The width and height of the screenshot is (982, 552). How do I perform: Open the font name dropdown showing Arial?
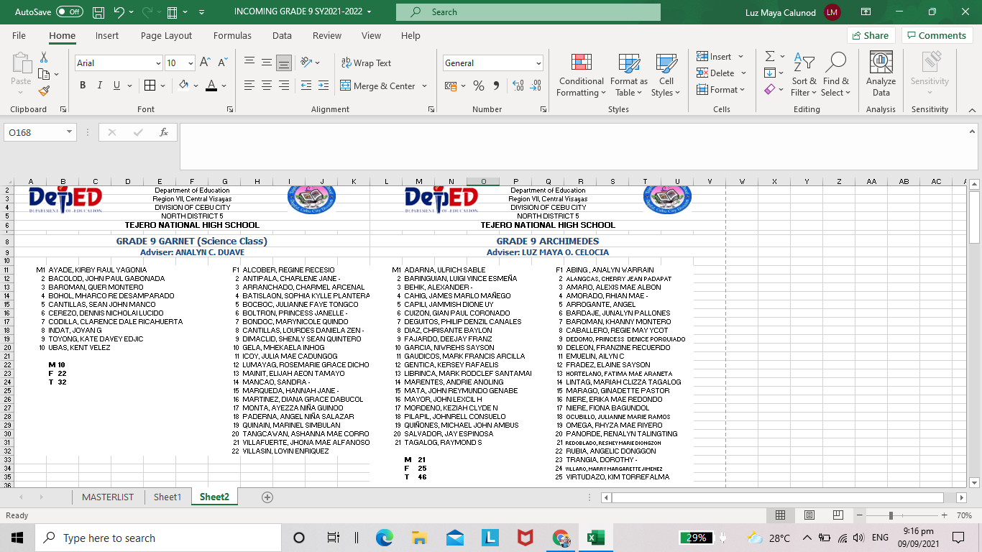pyautogui.click(x=158, y=63)
